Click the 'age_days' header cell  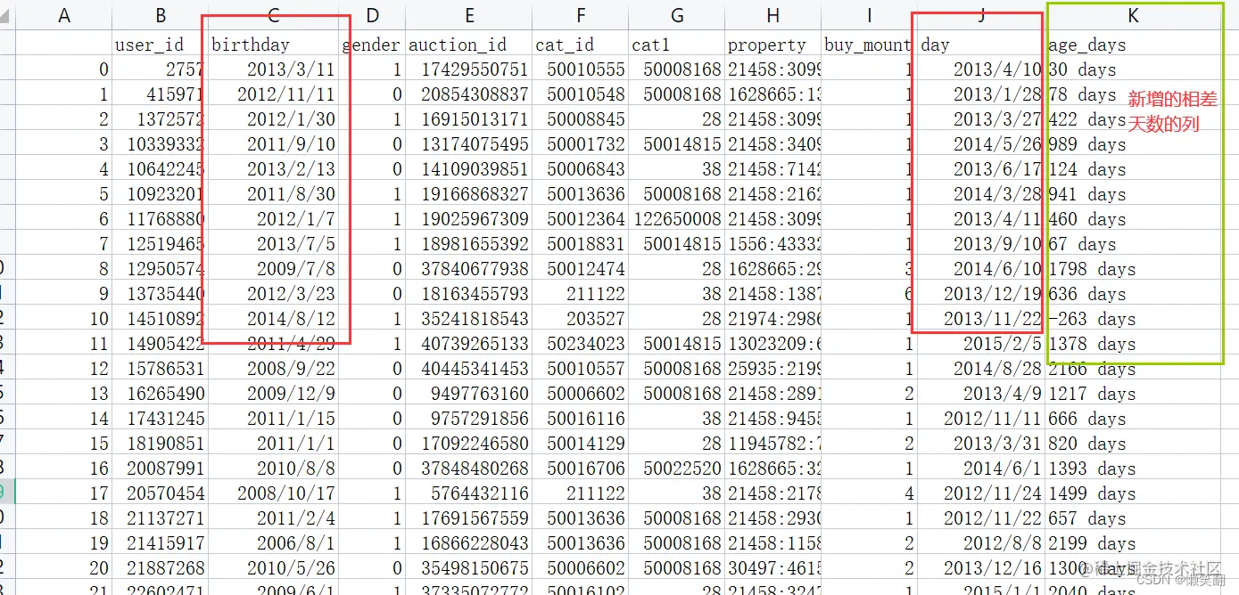coord(1133,45)
